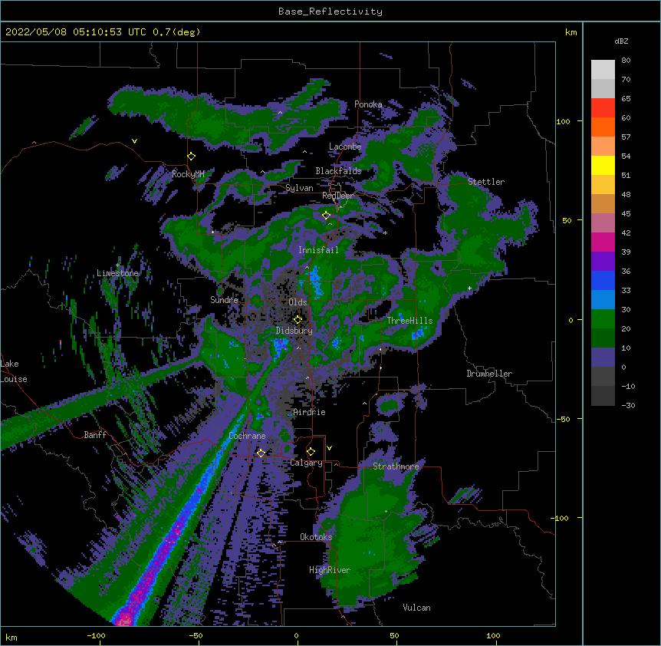Click the Olds label

[x=298, y=302]
